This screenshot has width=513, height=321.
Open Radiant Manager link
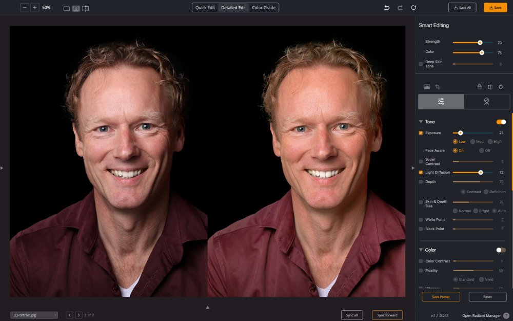click(481, 316)
